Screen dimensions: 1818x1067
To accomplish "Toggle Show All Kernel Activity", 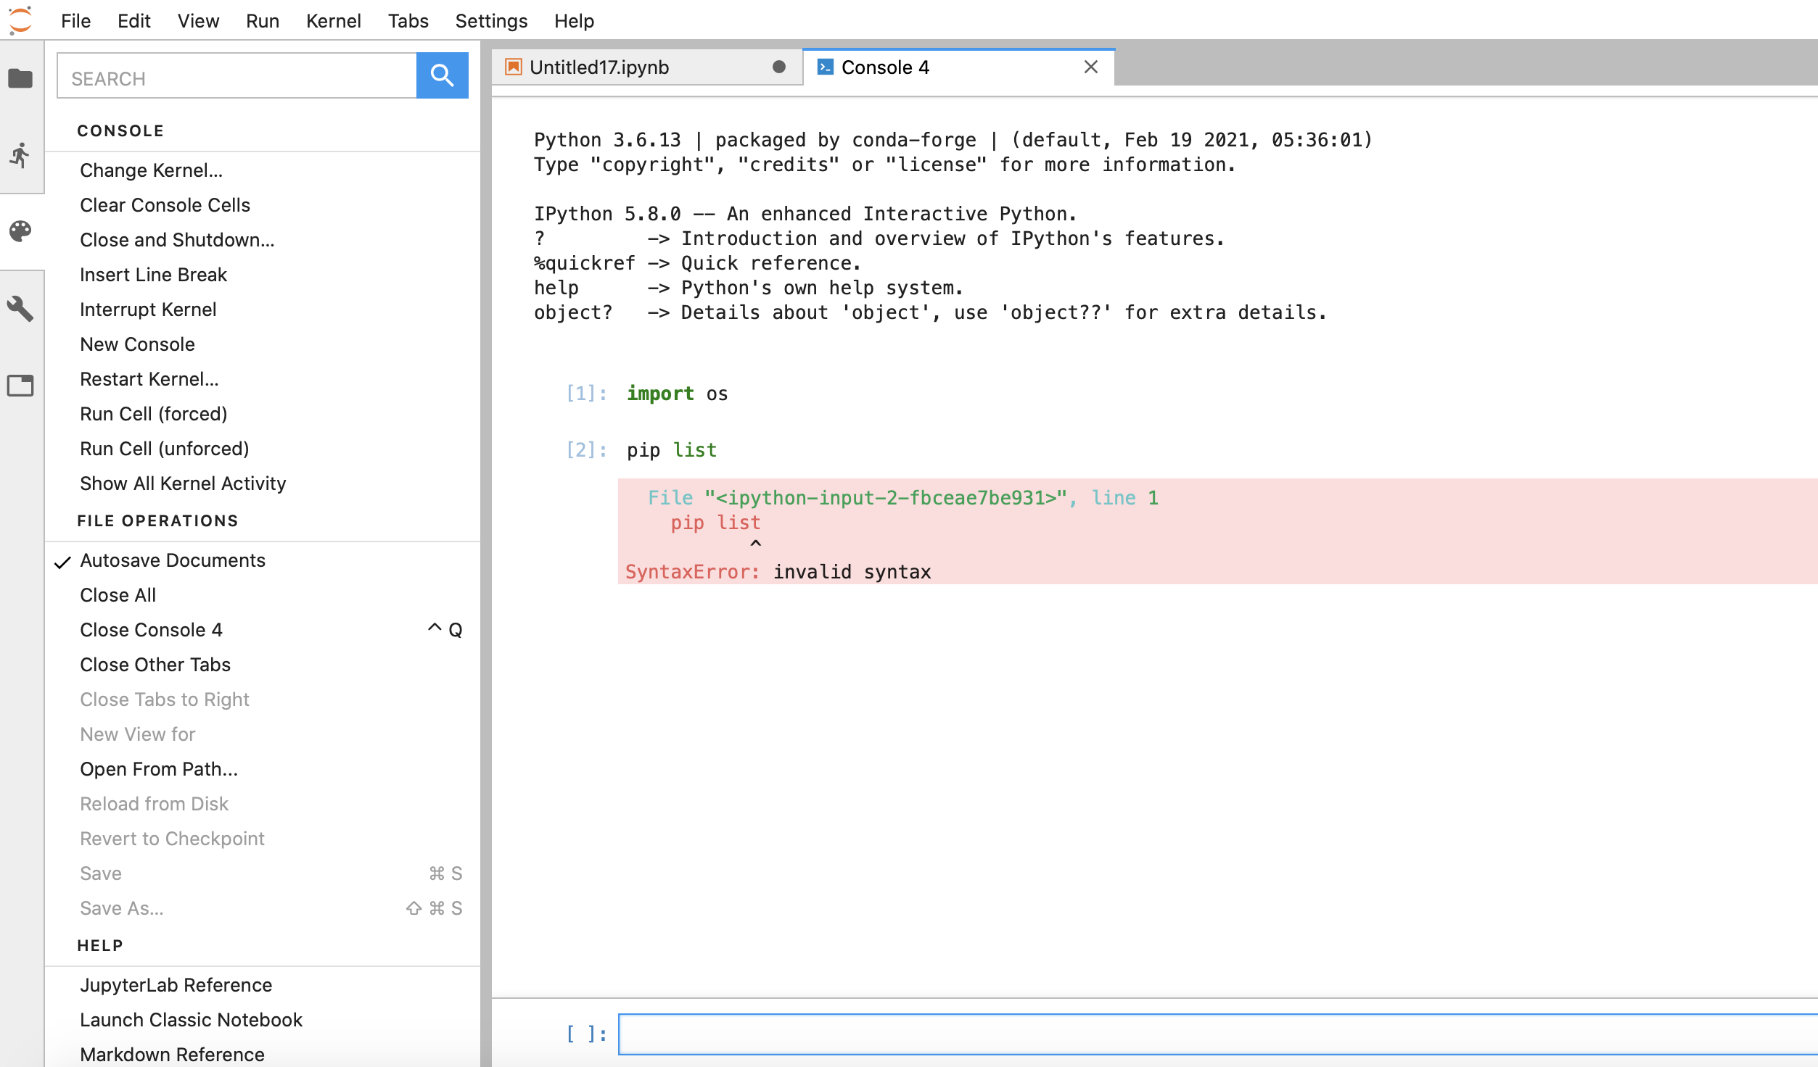I will point(182,483).
